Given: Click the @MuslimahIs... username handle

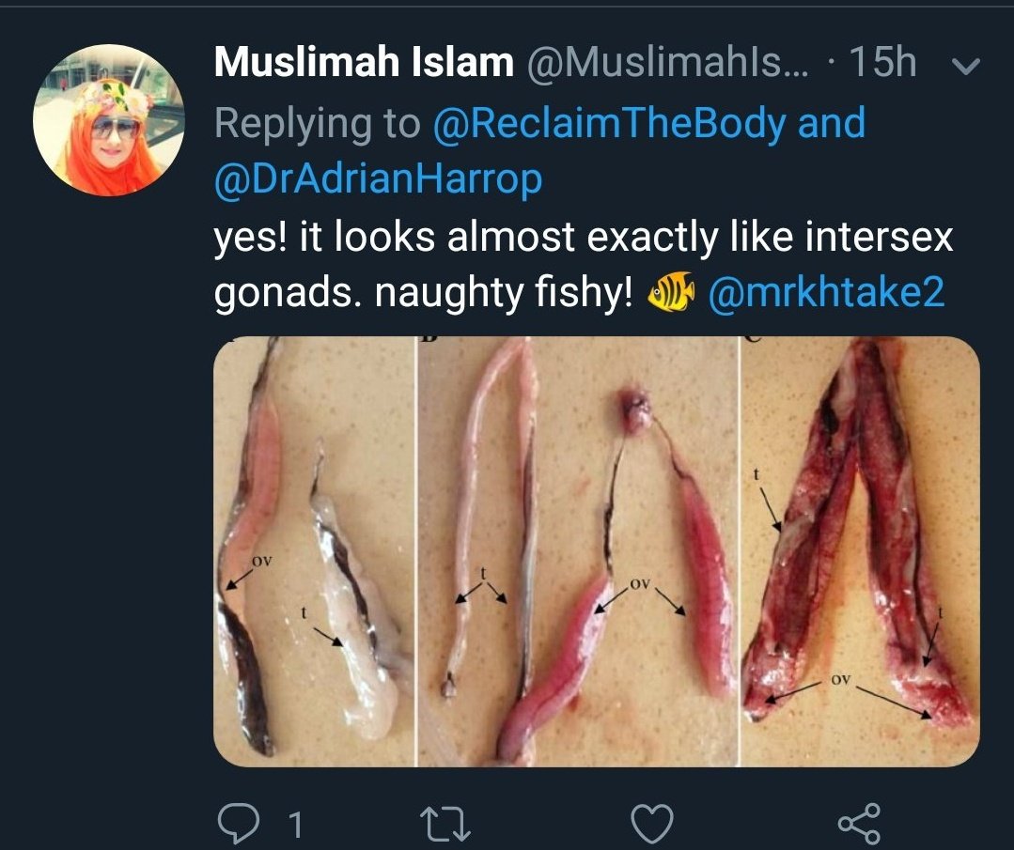Looking at the screenshot, I should 668,63.
